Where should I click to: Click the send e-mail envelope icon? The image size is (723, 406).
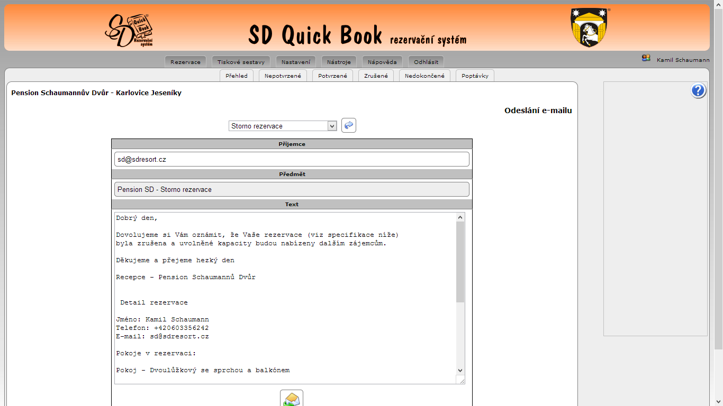point(292,398)
